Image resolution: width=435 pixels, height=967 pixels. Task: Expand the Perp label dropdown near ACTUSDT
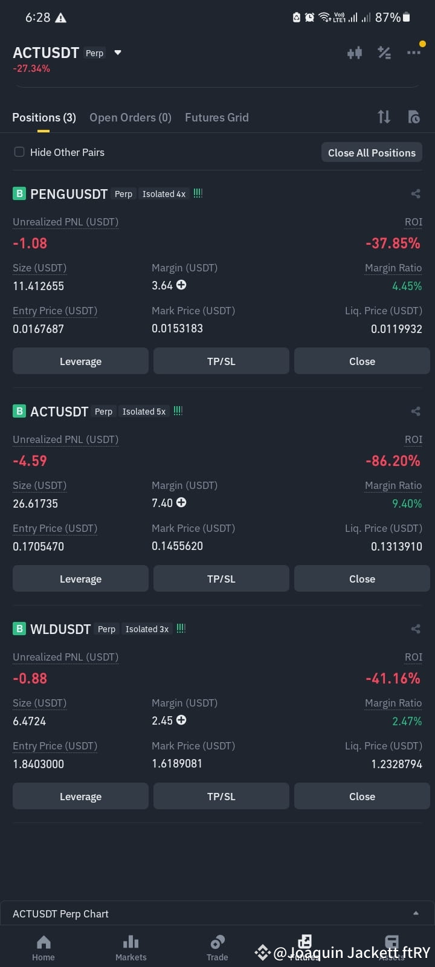[x=117, y=53]
